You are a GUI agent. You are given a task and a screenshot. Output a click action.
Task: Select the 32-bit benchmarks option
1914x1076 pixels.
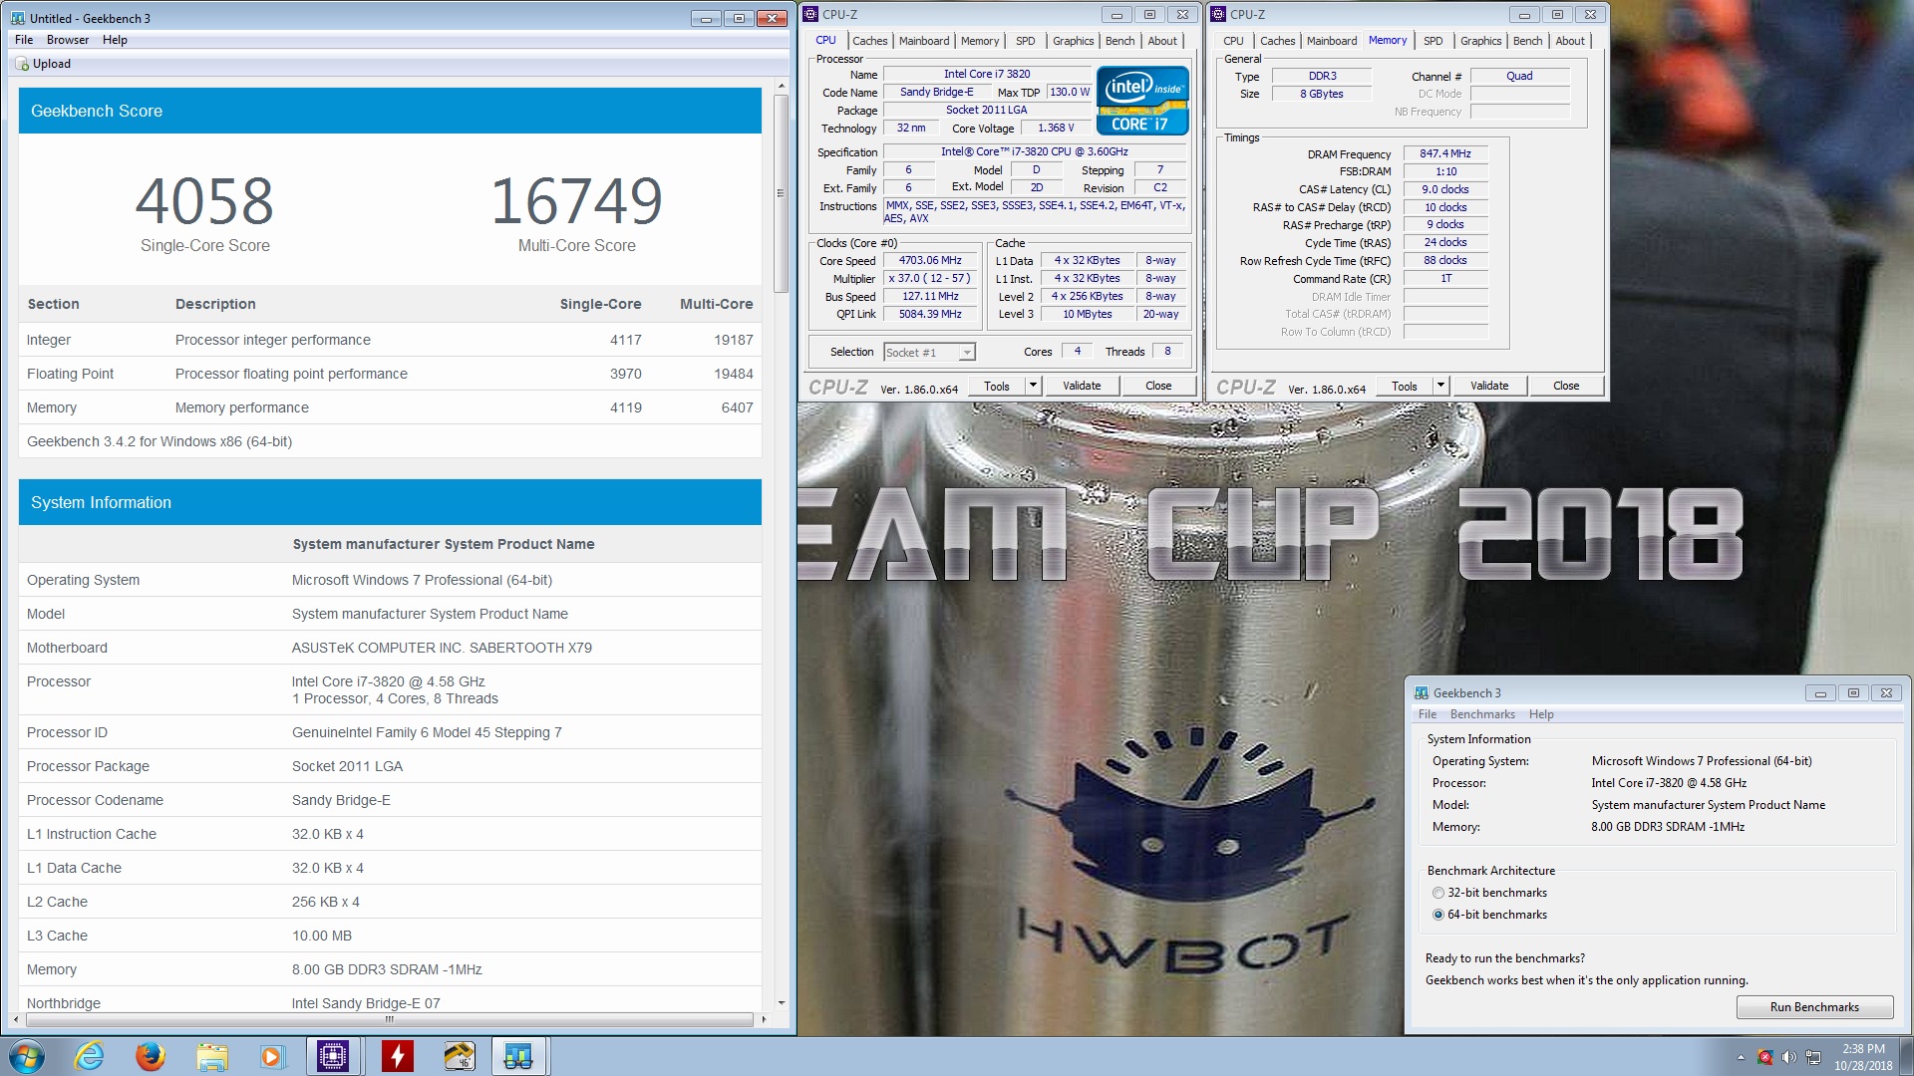click(x=1489, y=893)
